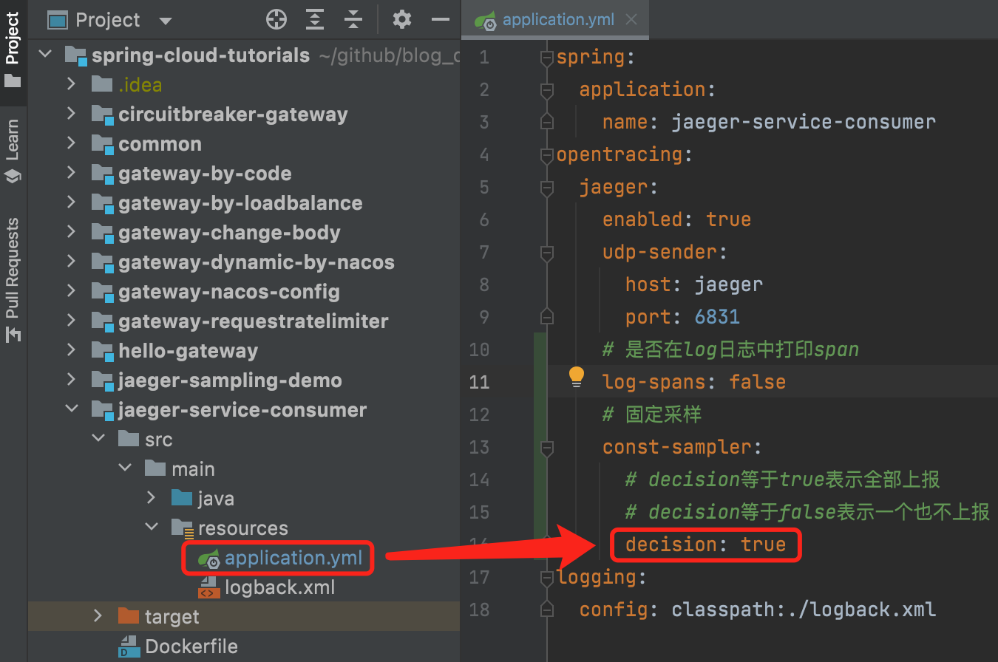Select the hello-gateway module name

pos(188,351)
